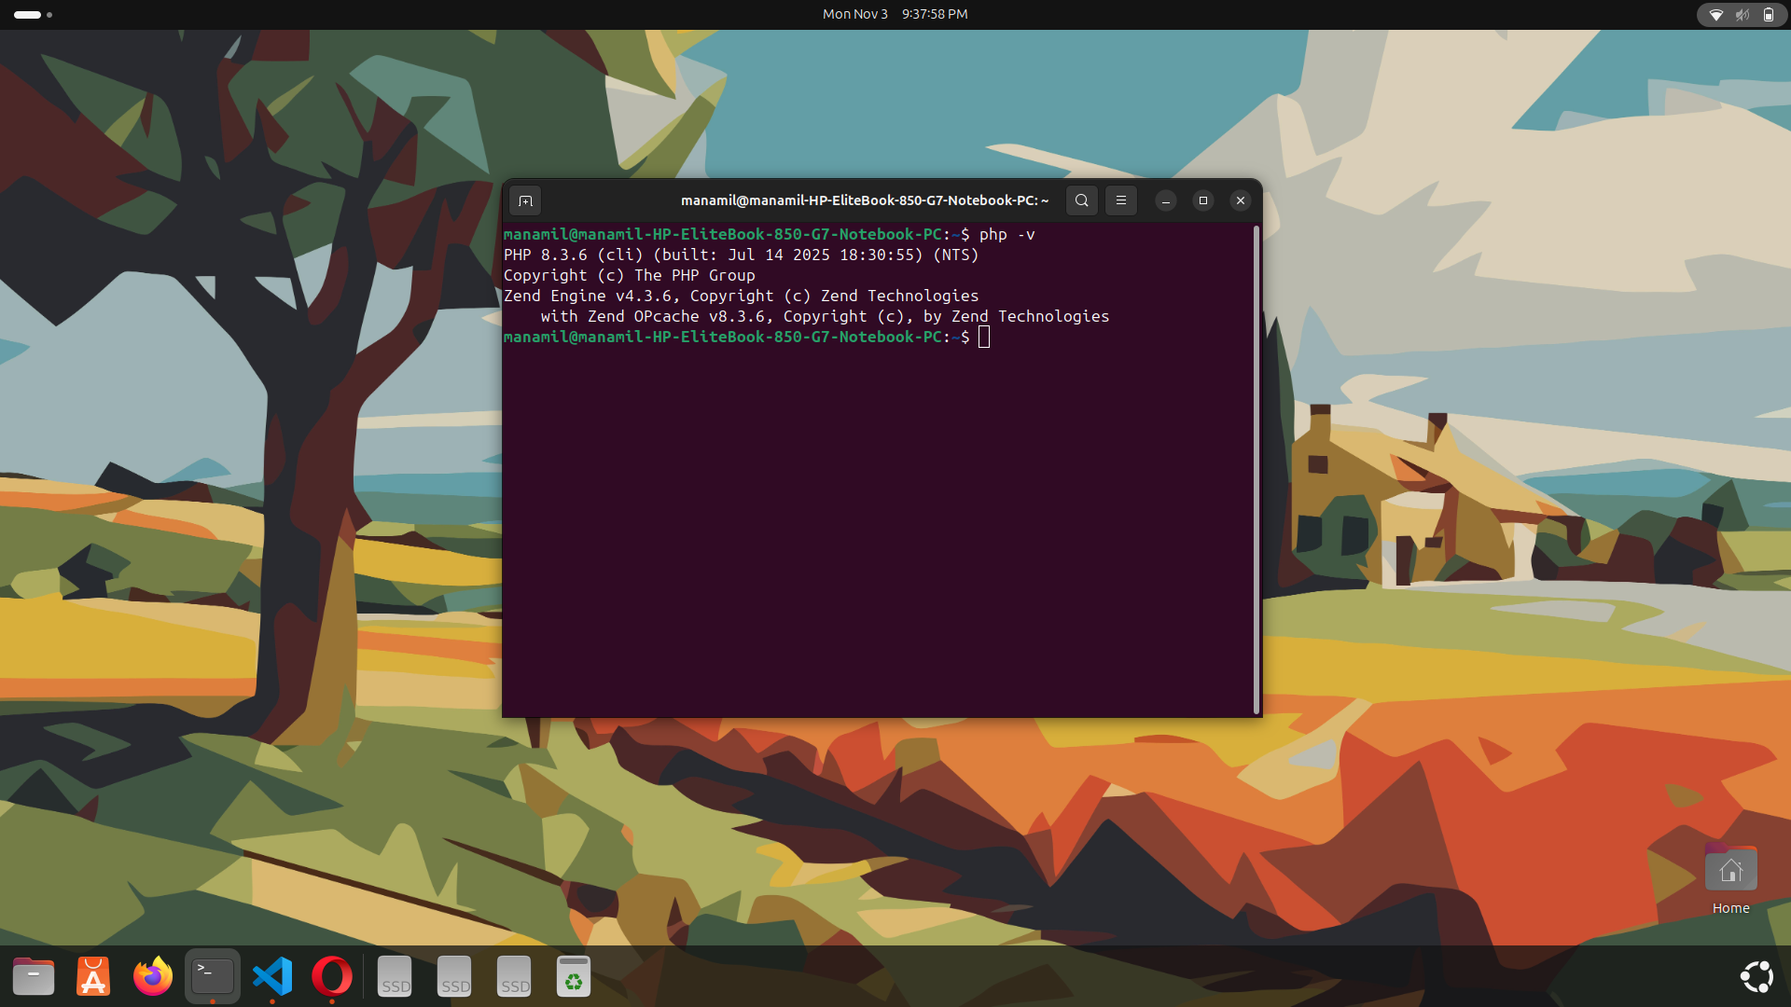Launch Ubuntu App Center from the dock
This screenshot has width=1791, height=1007.
pos(93,976)
